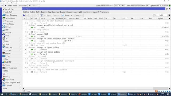Switch to Raw tab
The width and height of the screenshot is (171, 96).
pyautogui.click(x=49, y=12)
